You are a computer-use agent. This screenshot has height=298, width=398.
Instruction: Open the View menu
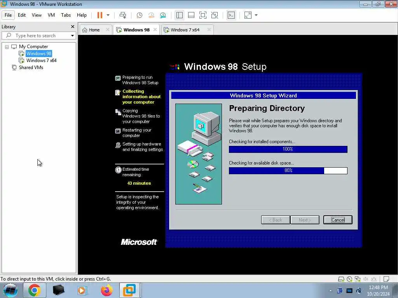coord(37,15)
